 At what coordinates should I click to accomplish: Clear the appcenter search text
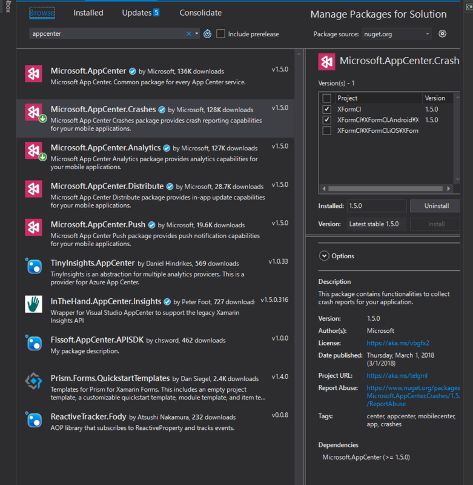point(189,34)
